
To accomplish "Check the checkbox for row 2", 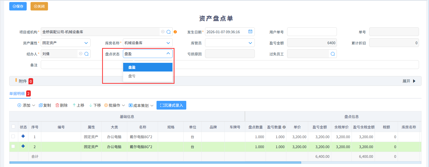I will click(x=13, y=146).
